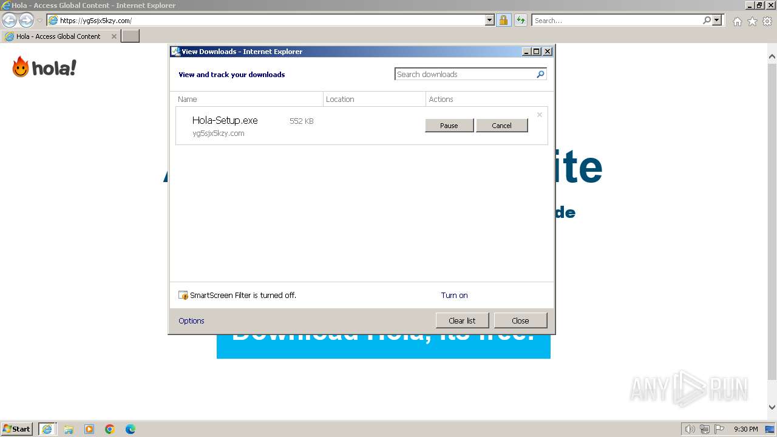This screenshot has height=437, width=777.
Task: Launch Chrome from the taskbar
Action: click(110, 429)
